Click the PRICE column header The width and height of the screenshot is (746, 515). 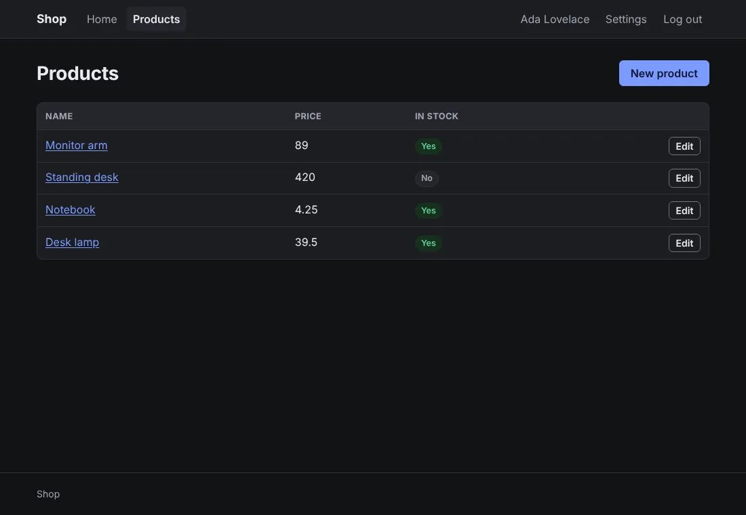pos(308,116)
